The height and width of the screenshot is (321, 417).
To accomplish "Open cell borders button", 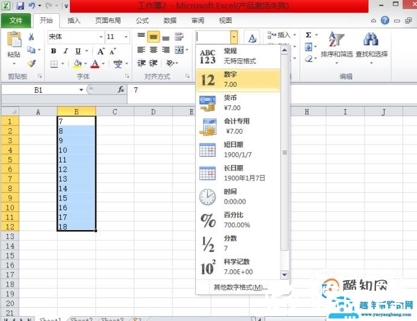I will 54,64.
